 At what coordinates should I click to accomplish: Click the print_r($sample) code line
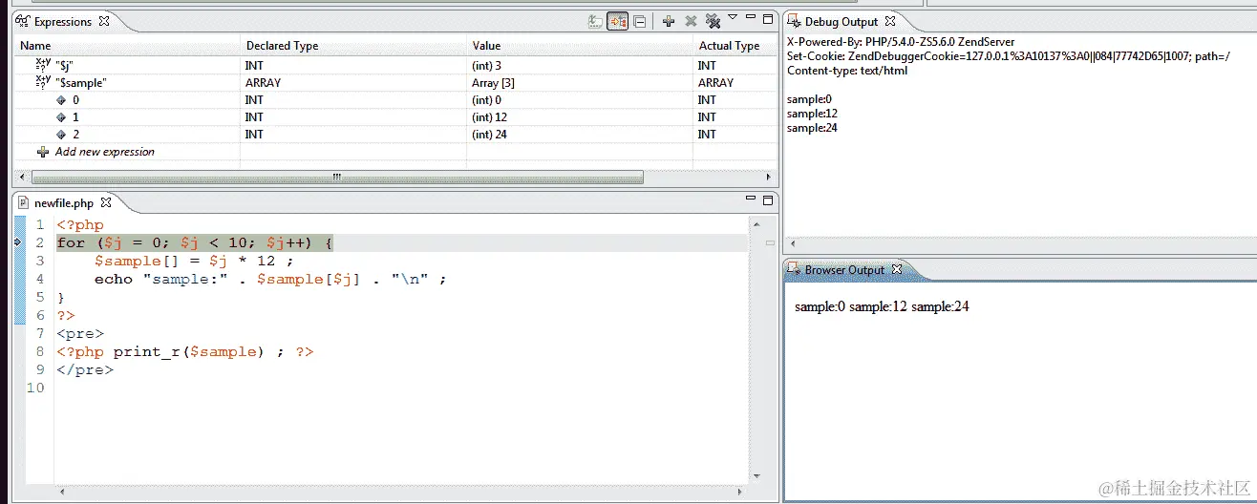(x=185, y=351)
